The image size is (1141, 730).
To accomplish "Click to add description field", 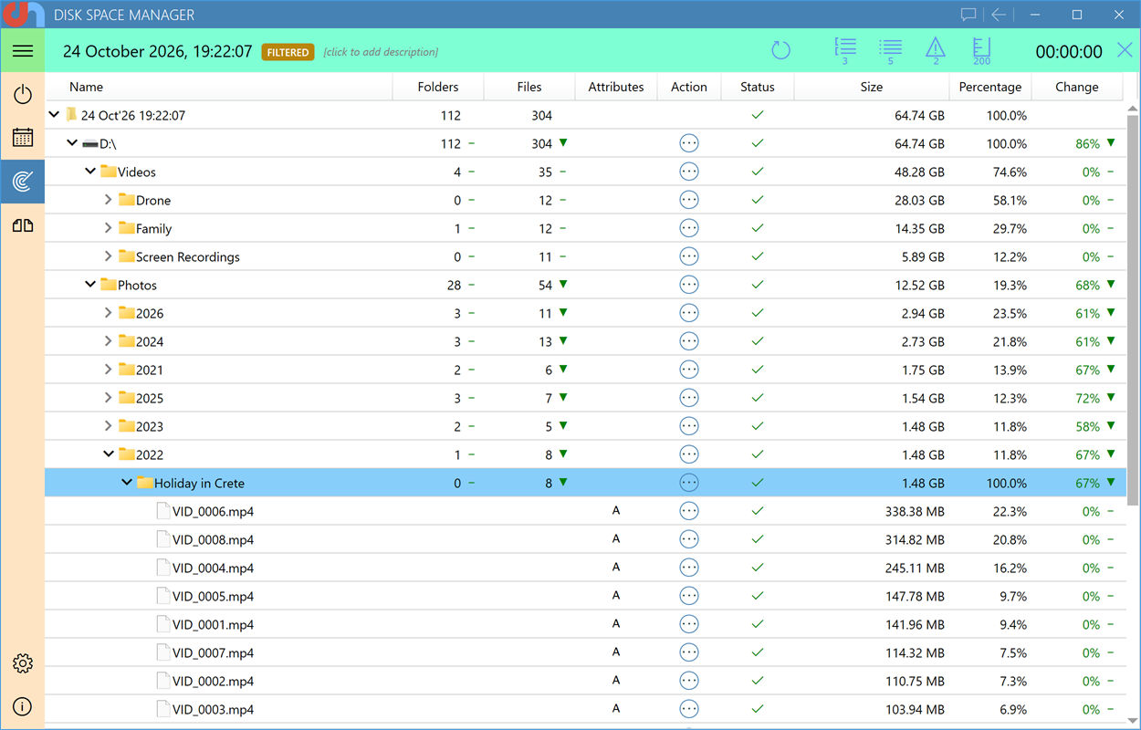I will (x=381, y=52).
